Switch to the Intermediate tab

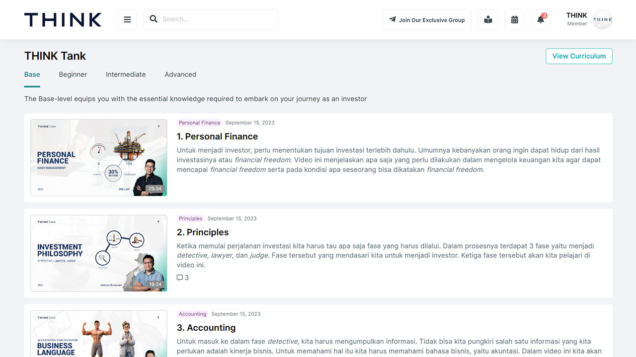click(126, 74)
